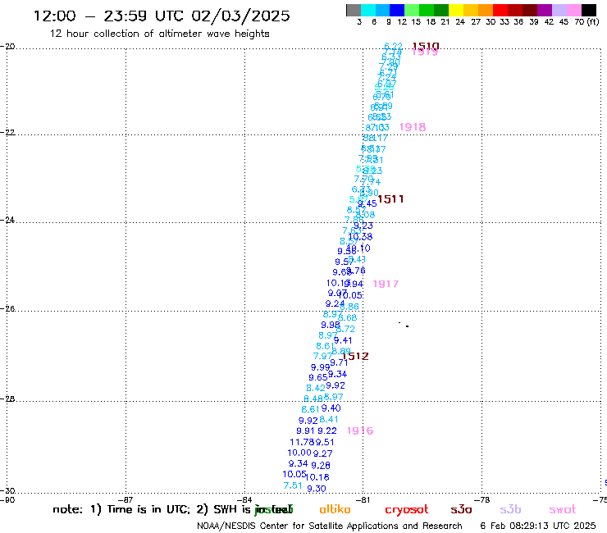This screenshot has width=607, height=533.
Task: Click the cyan swatch above label 6
Action: point(368,10)
